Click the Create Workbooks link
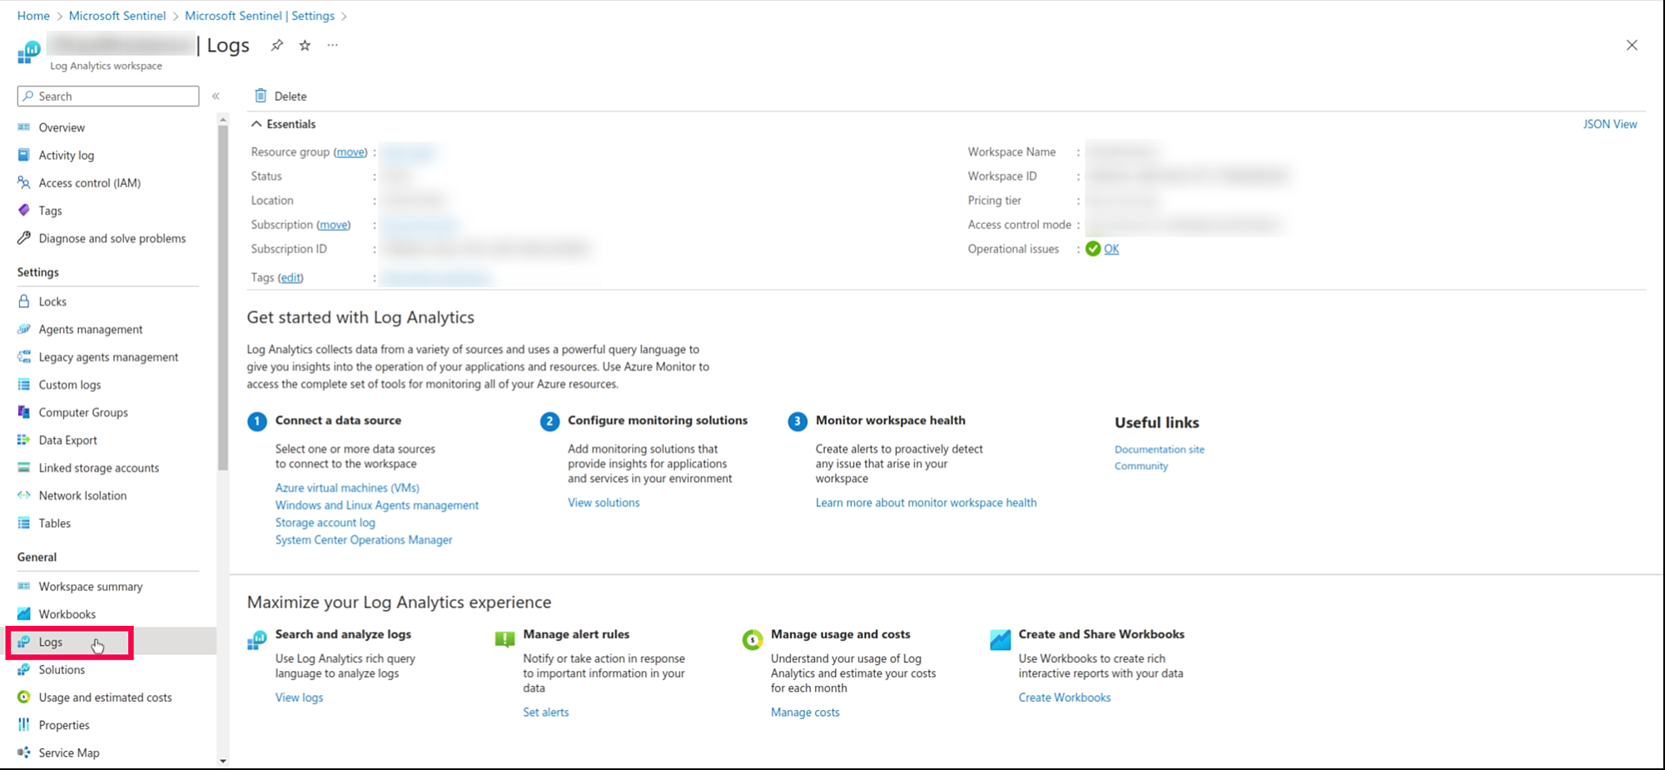1665x770 pixels. click(1065, 698)
